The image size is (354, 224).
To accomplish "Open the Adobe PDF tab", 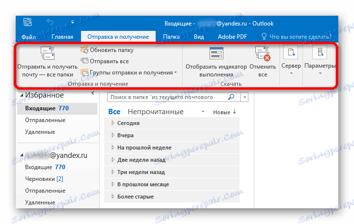I will click(x=232, y=37).
